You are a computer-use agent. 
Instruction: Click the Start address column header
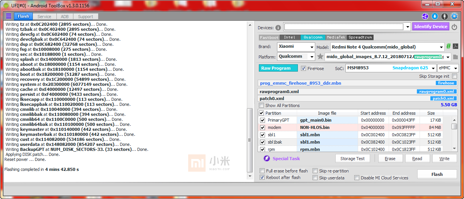pos(373,113)
